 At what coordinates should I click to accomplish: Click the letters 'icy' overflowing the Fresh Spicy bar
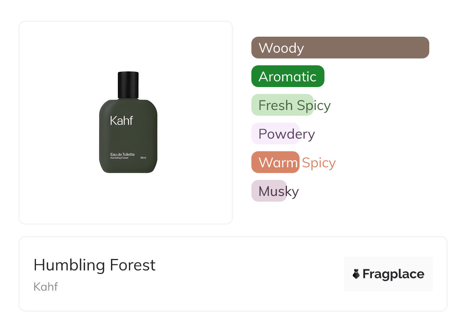pyautogui.click(x=322, y=105)
